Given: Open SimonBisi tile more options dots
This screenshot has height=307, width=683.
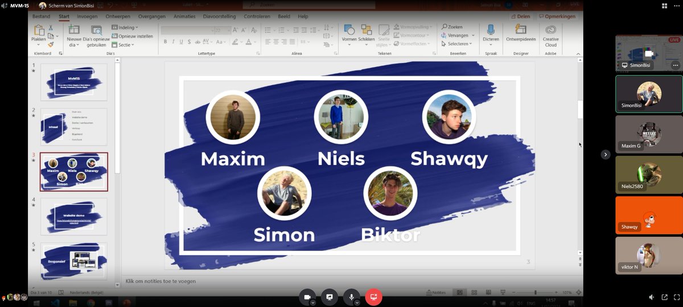Looking at the screenshot, I should pos(676,65).
